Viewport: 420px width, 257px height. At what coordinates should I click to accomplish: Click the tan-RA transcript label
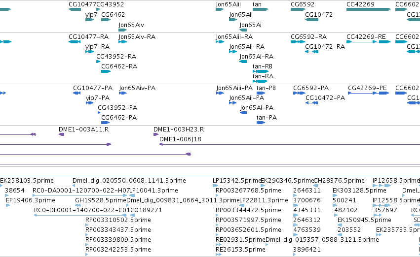[x=263, y=76]
